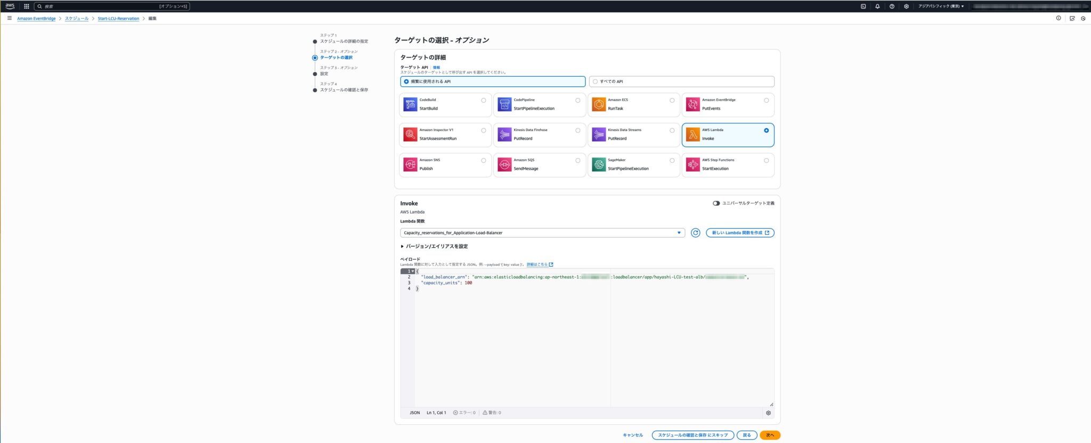Click the help question mark icon
The width and height of the screenshot is (1091, 443).
pos(892,6)
